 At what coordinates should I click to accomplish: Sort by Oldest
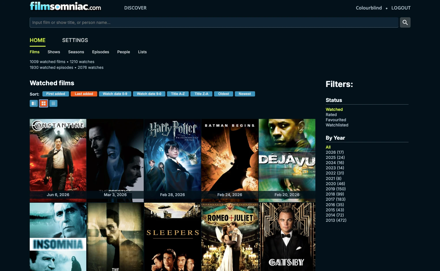click(224, 94)
